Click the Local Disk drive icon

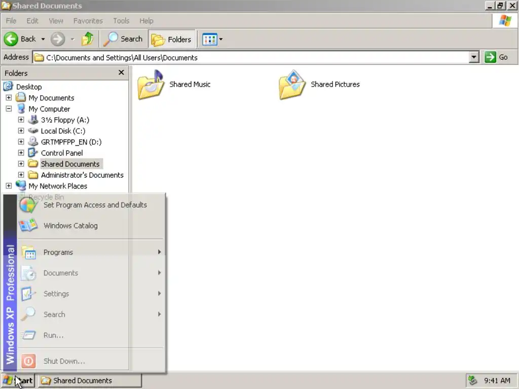click(33, 131)
